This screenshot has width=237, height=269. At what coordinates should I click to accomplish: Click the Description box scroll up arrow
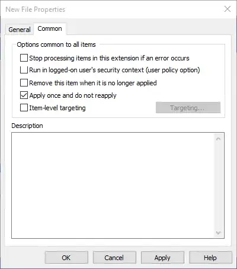(218, 139)
